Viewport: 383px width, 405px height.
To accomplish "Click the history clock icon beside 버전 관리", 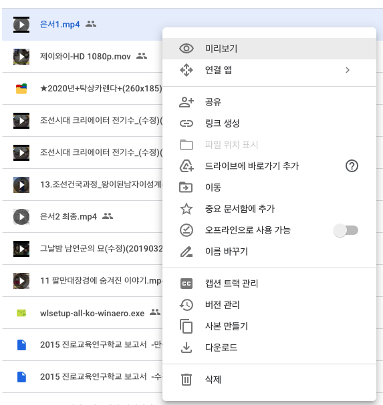I will (186, 305).
